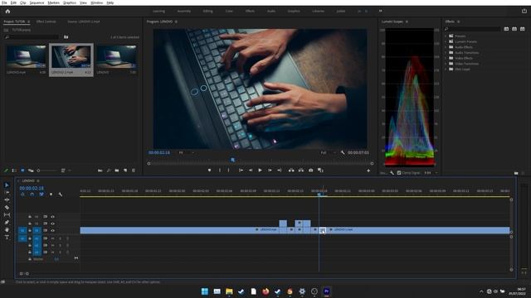Toggle the Clamp Signal checkbox
The width and height of the screenshot is (531, 298).
pos(399,173)
